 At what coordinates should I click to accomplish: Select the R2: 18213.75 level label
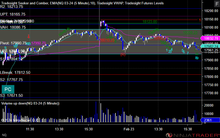[12, 7]
